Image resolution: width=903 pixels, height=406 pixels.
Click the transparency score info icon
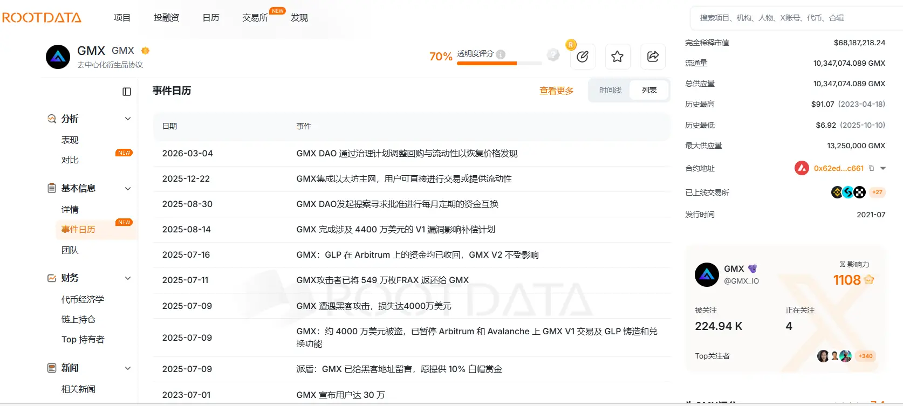click(501, 54)
